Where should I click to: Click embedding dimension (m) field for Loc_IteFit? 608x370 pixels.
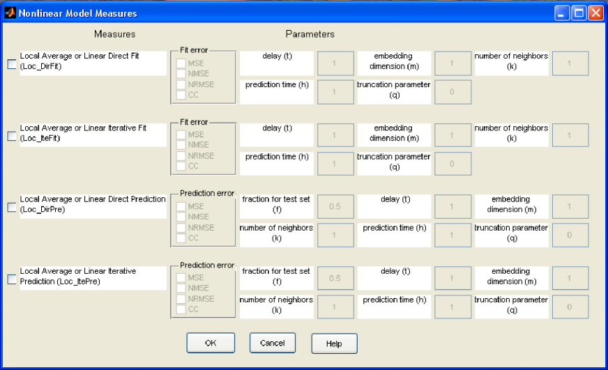pos(453,136)
